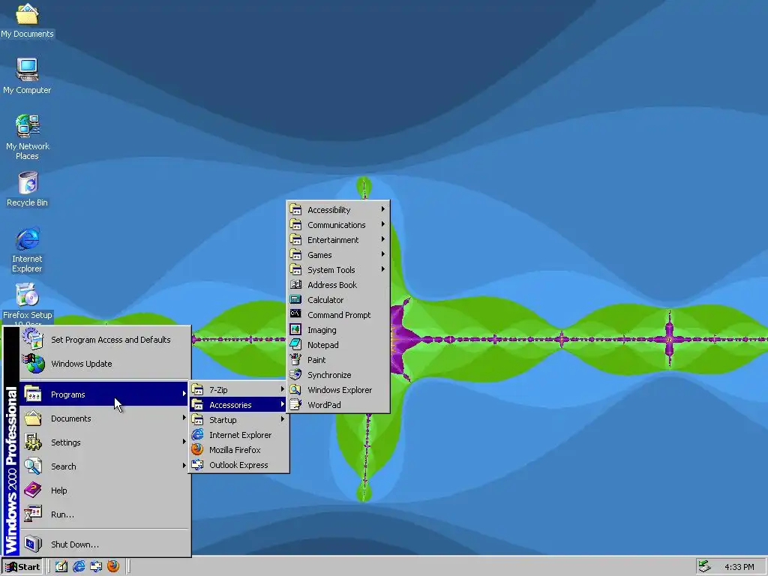Open Windows Update from Start menu

(105, 364)
